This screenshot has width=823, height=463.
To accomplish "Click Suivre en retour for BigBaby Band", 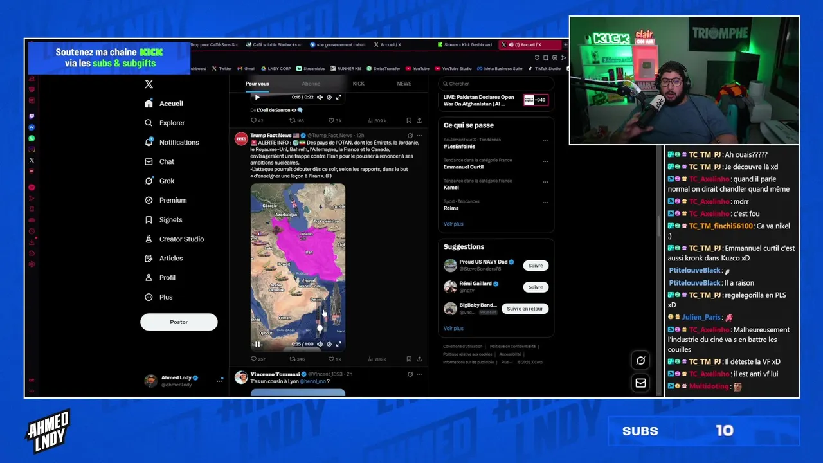I will coord(525,309).
